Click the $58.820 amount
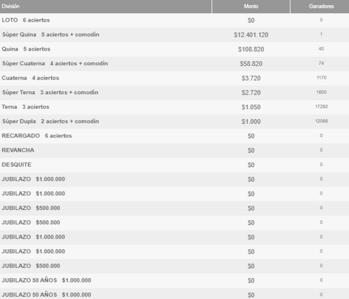The width and height of the screenshot is (349, 299). (x=251, y=64)
